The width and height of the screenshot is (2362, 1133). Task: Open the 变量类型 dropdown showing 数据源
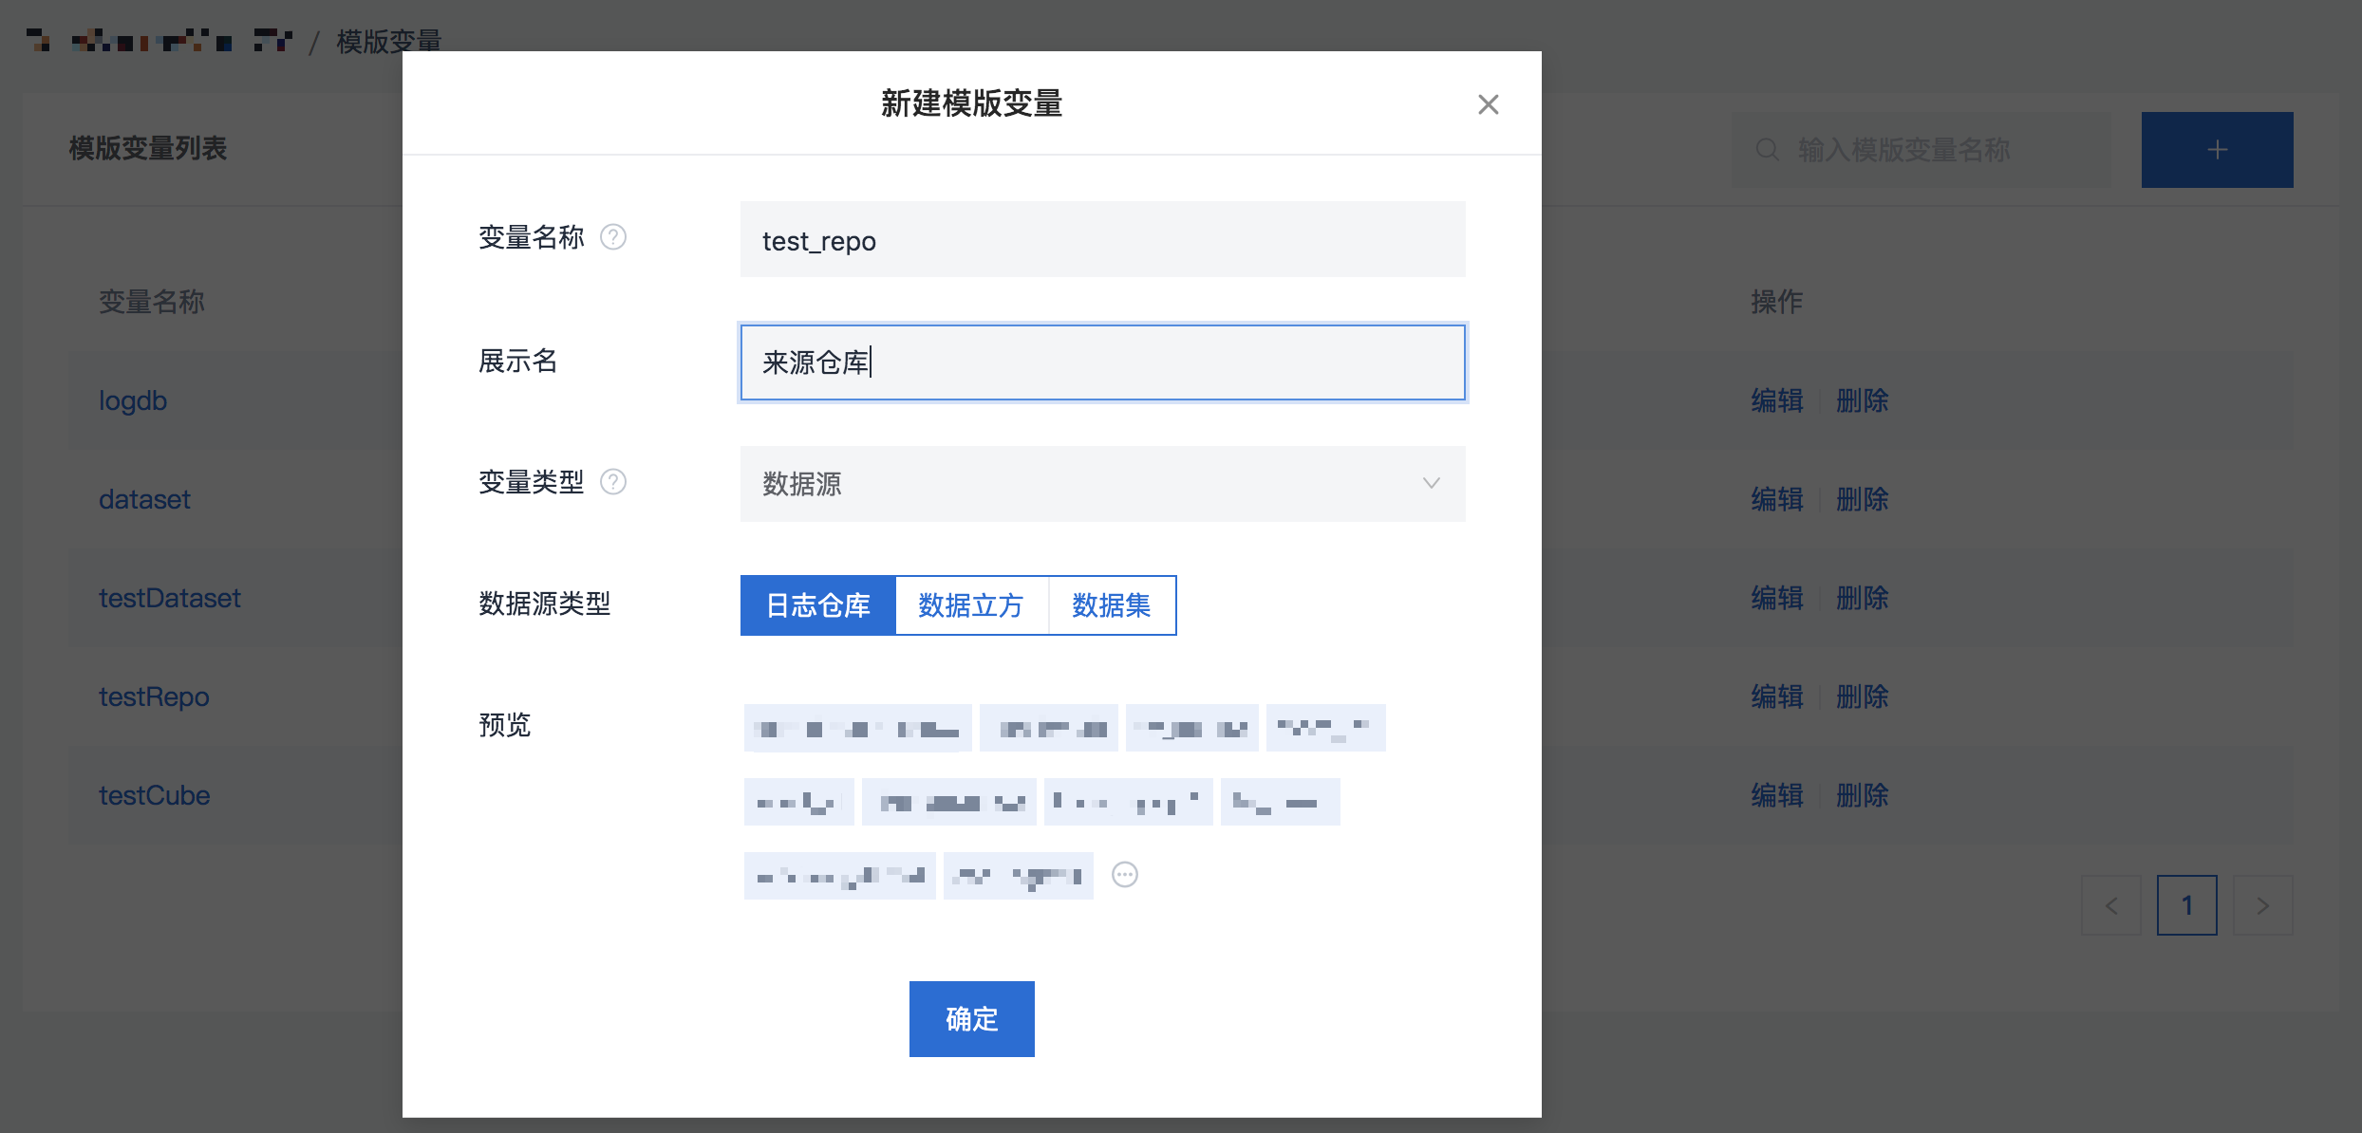coord(1103,484)
